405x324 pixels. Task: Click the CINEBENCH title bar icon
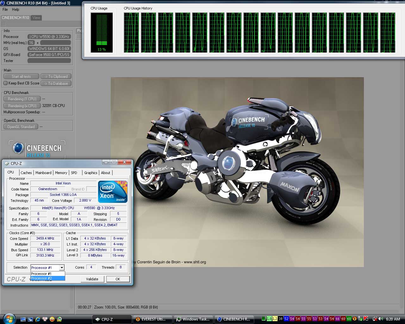[x=3, y=3]
